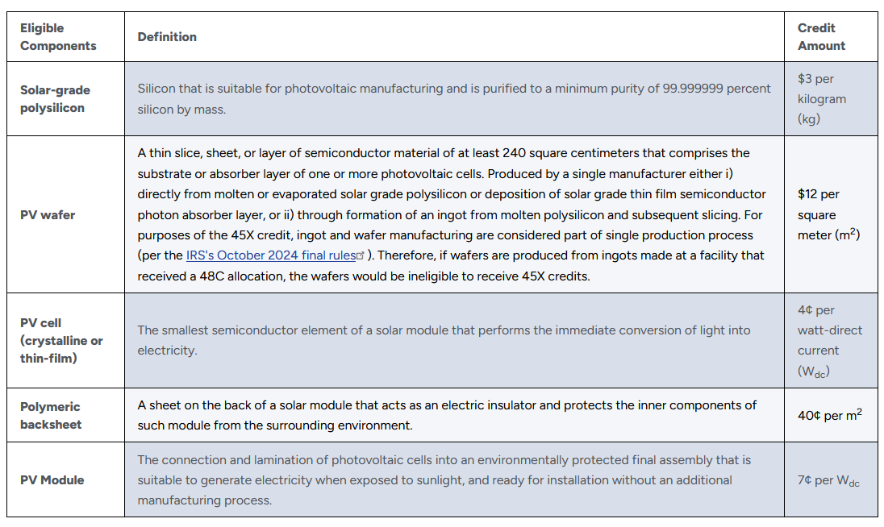Open the IRS's October 2024 final rules link
Screen dimensions: 884x527
270,255
